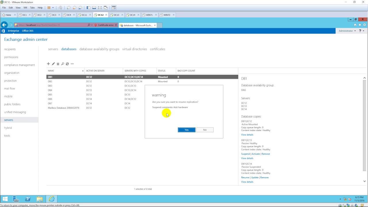The height and width of the screenshot is (207, 368).
Task: Click VMware manage snapshots icon
Action: 80,7
